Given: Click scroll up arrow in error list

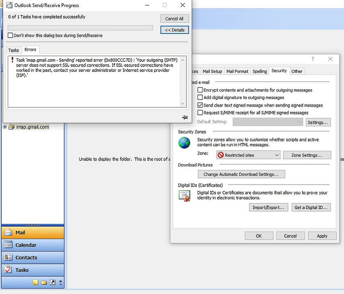Looking at the screenshot, I should (x=182, y=60).
